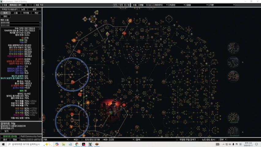Click the red node inside the lower blue jewel radius
The height and width of the screenshot is (147, 261).
[72, 114]
